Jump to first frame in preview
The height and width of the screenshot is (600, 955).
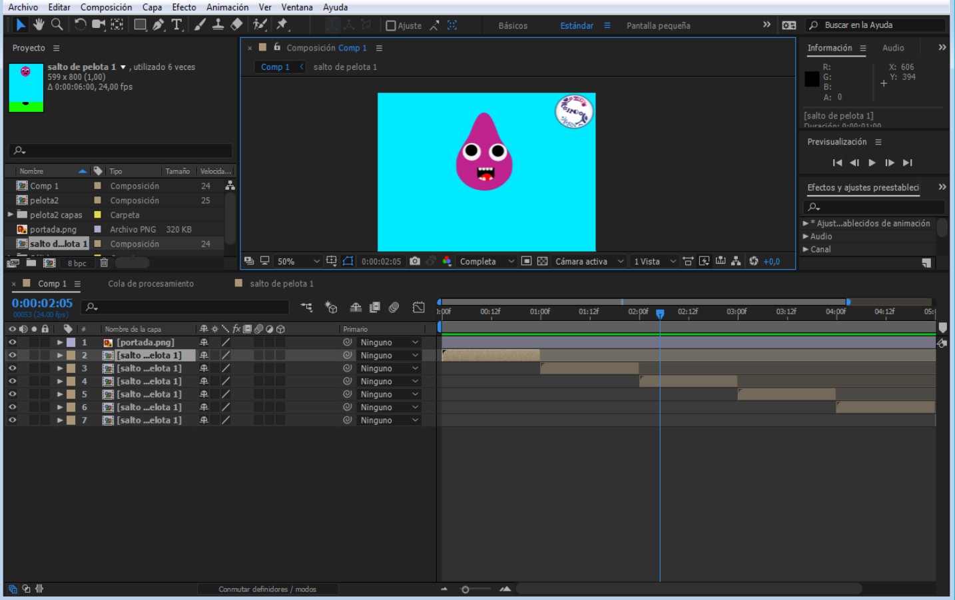837,162
